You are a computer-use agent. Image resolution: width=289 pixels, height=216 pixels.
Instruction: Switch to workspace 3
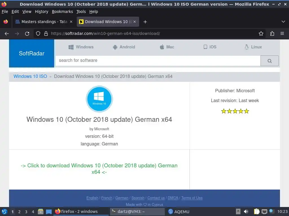pyautogui.click(x=26, y=212)
